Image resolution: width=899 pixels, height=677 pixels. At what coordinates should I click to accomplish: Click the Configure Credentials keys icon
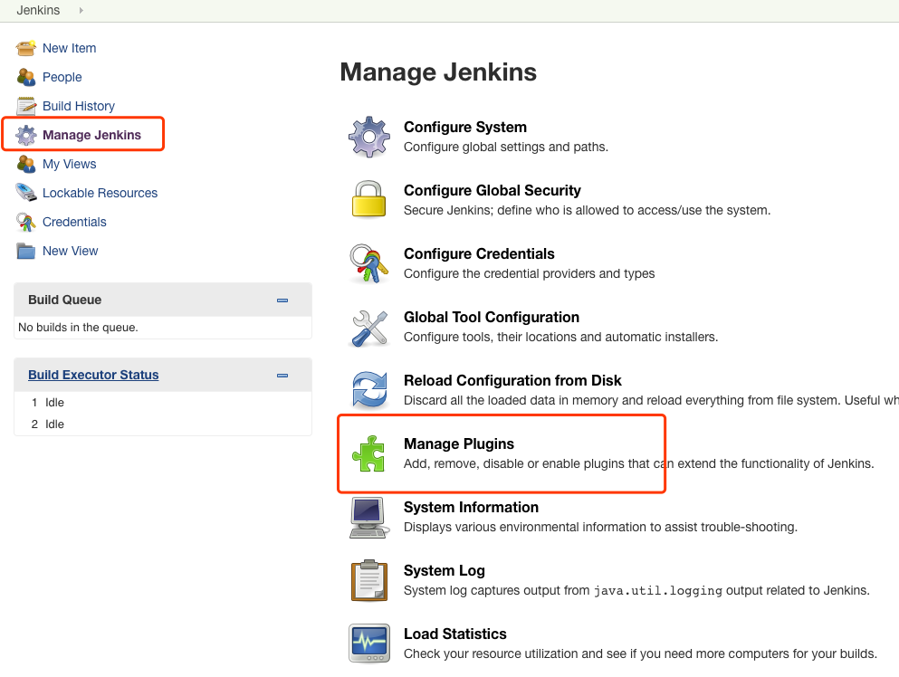[368, 263]
